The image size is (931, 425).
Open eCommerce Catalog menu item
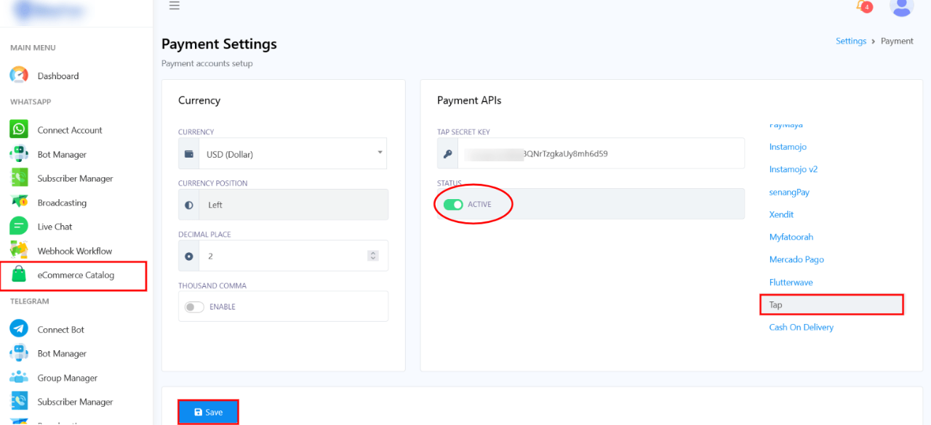tap(76, 275)
